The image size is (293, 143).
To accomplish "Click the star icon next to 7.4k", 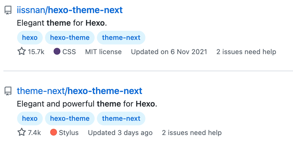I will pyautogui.click(x=22, y=132).
